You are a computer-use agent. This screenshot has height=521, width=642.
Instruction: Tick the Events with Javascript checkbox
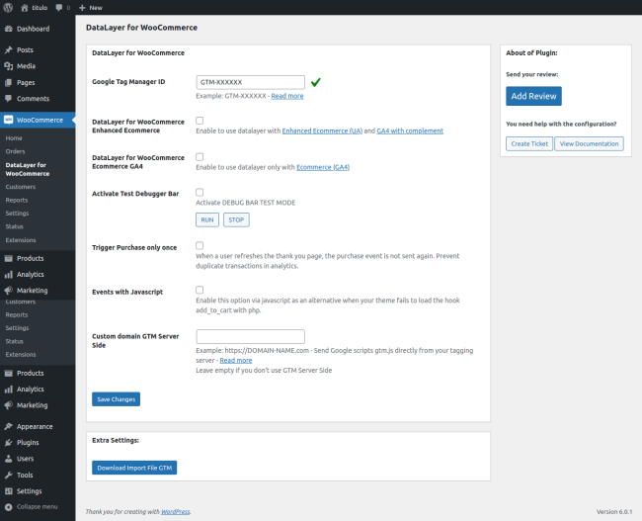click(x=200, y=290)
